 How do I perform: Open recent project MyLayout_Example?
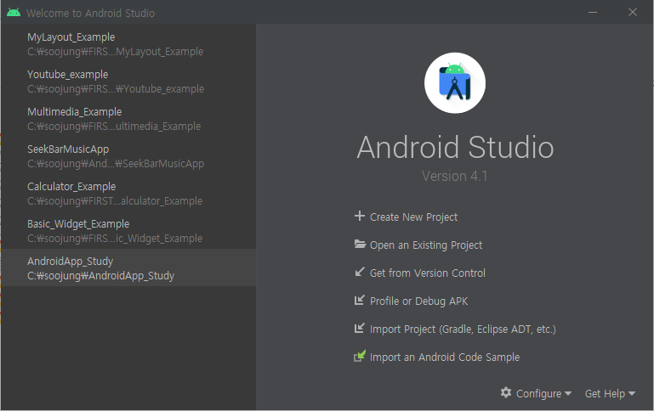pos(128,43)
